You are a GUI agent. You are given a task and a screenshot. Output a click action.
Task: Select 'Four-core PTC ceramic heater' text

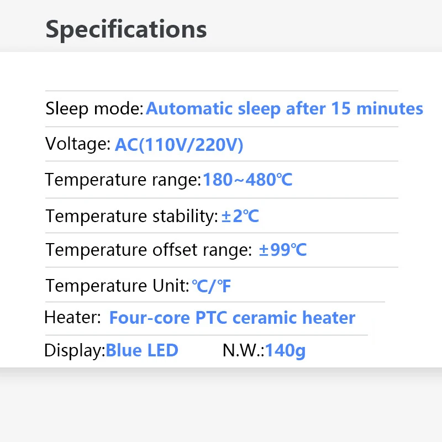(232, 318)
